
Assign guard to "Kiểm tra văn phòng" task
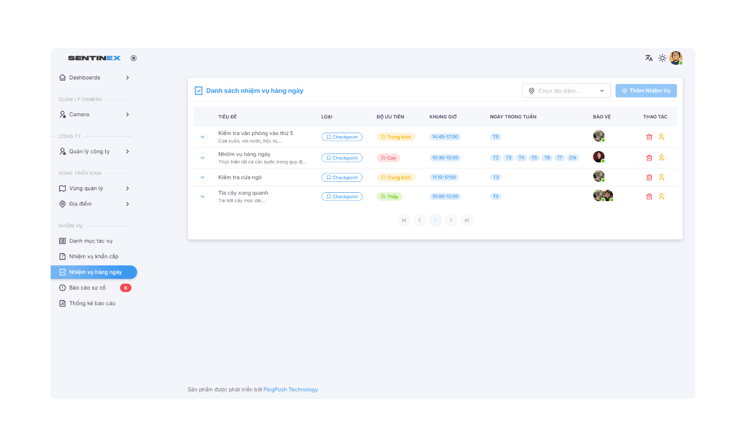(x=661, y=137)
